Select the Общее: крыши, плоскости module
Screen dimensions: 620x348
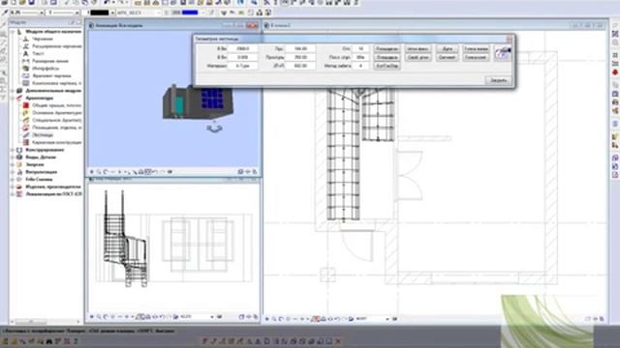point(56,105)
